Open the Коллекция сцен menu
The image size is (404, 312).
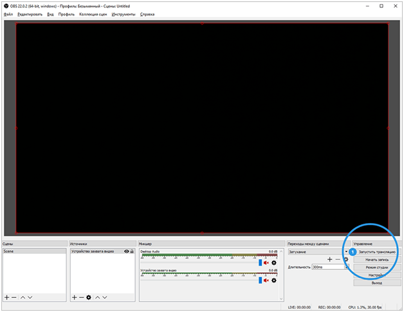pyautogui.click(x=93, y=14)
